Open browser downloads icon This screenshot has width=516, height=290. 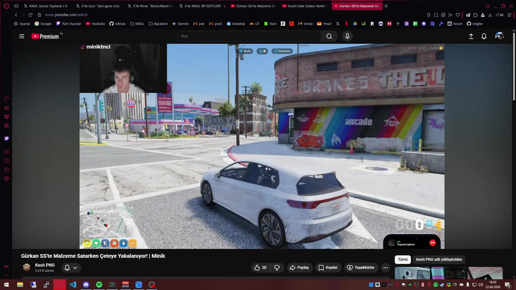(x=490, y=15)
